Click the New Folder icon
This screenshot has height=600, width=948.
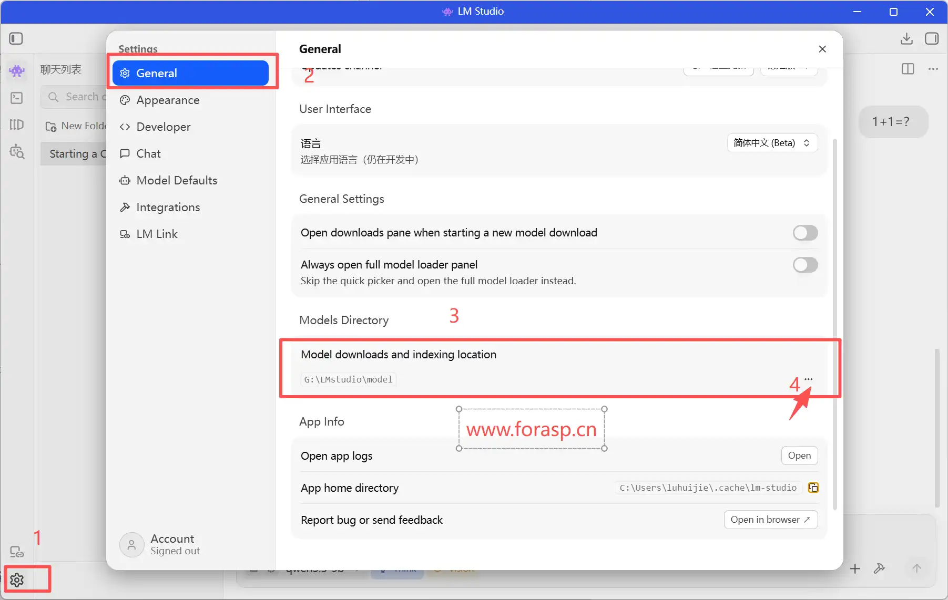point(51,126)
